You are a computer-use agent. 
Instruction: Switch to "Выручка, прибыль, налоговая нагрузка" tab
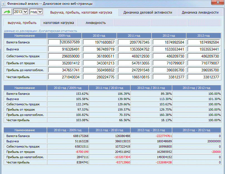click(81, 13)
